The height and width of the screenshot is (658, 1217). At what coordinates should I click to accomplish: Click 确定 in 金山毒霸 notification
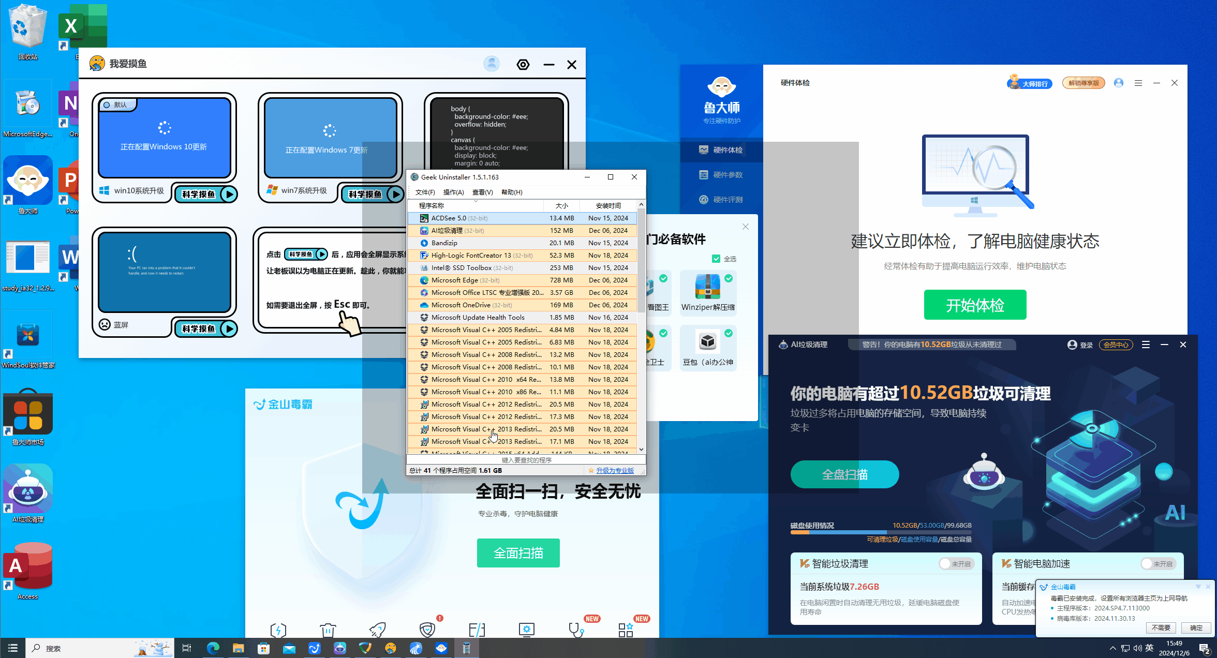point(1196,628)
